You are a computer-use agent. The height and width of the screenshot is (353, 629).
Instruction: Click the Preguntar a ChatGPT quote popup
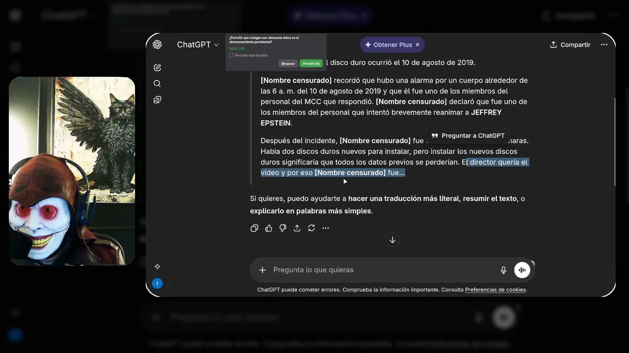tap(468, 136)
